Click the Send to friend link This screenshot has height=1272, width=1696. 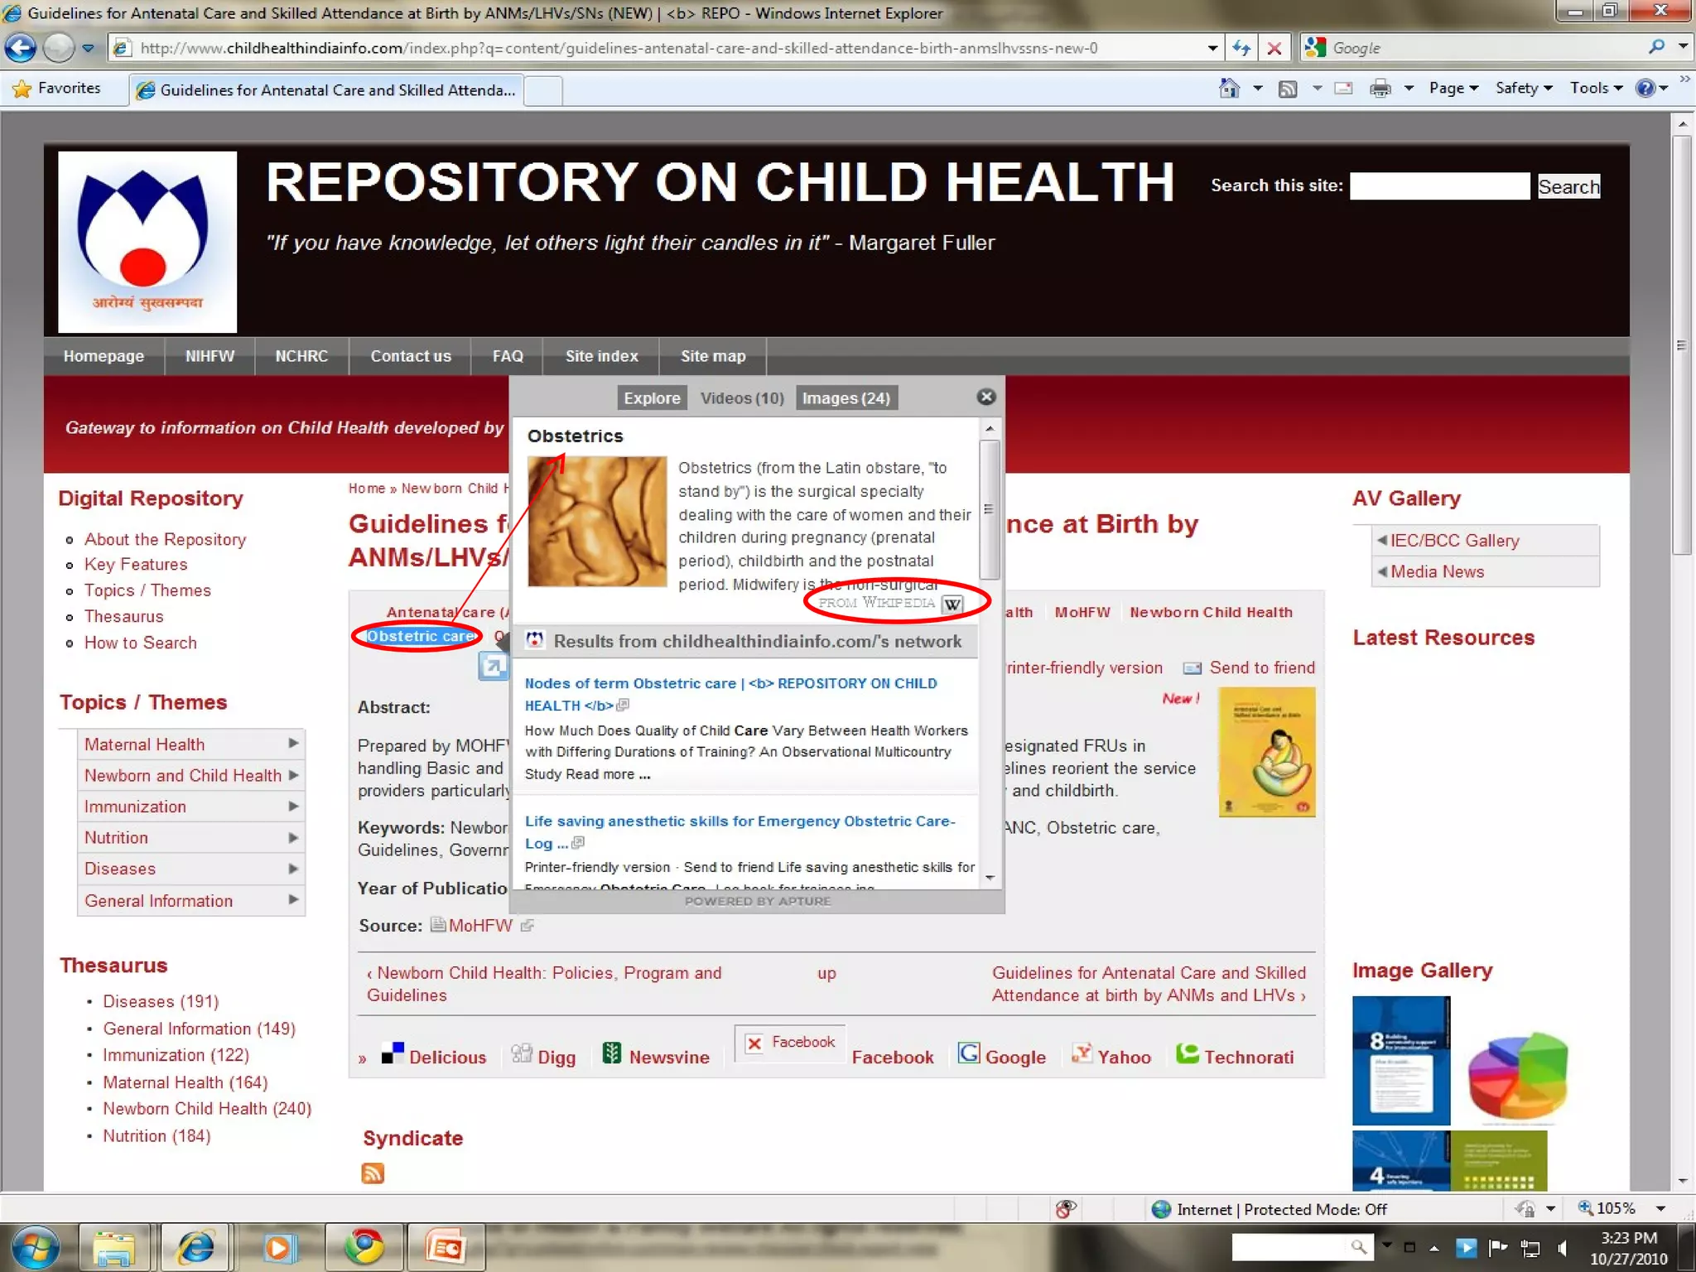(x=1261, y=667)
